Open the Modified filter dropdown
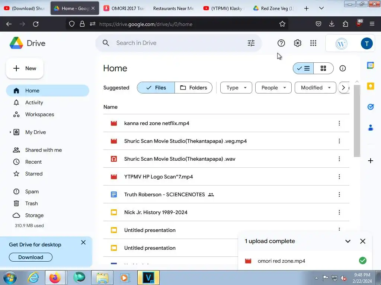This screenshot has height=285, width=381. click(x=316, y=88)
